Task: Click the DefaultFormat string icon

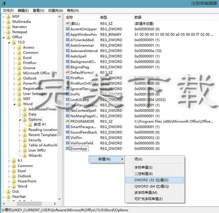Action: [67, 72]
